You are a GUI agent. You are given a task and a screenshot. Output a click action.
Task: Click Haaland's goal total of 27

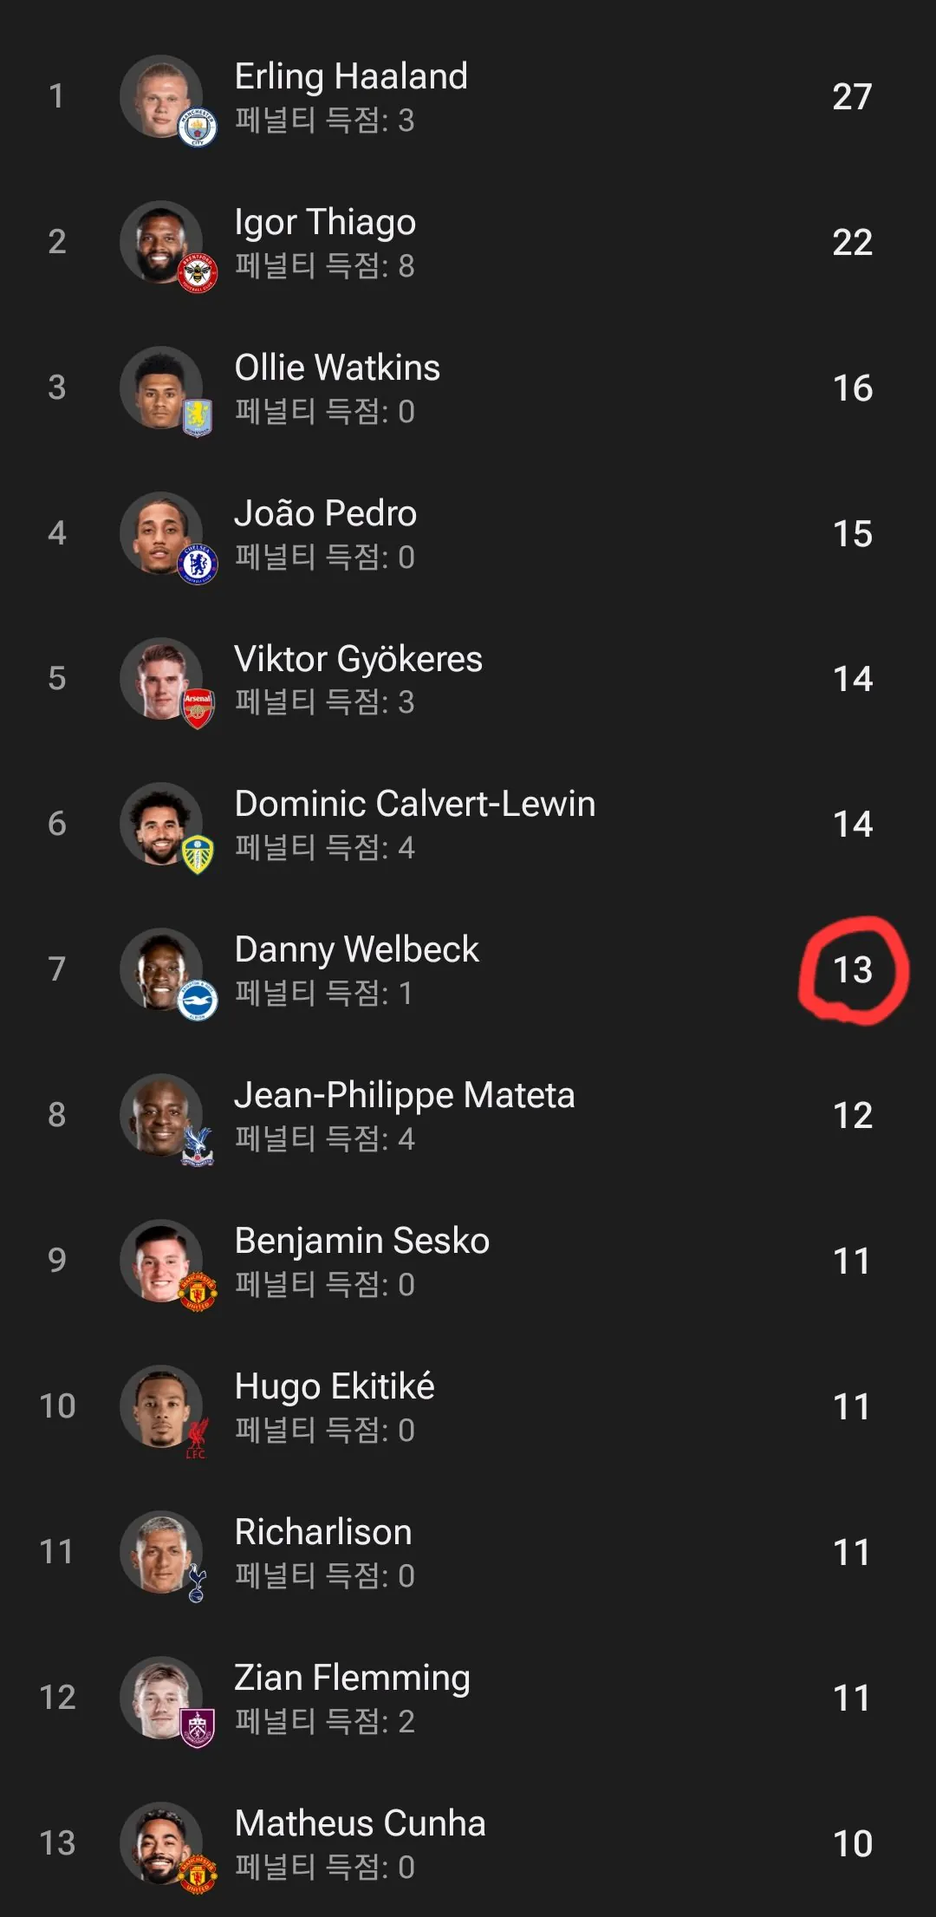coord(852,96)
